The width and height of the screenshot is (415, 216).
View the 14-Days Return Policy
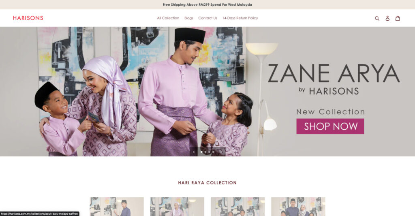[x=240, y=18]
